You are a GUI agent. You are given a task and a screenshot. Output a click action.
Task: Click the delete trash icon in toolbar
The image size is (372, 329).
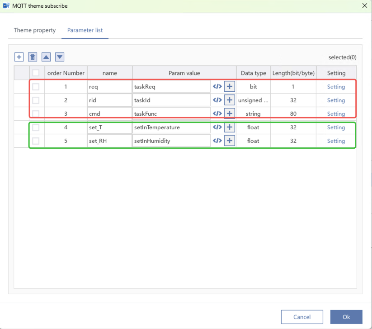[33, 57]
